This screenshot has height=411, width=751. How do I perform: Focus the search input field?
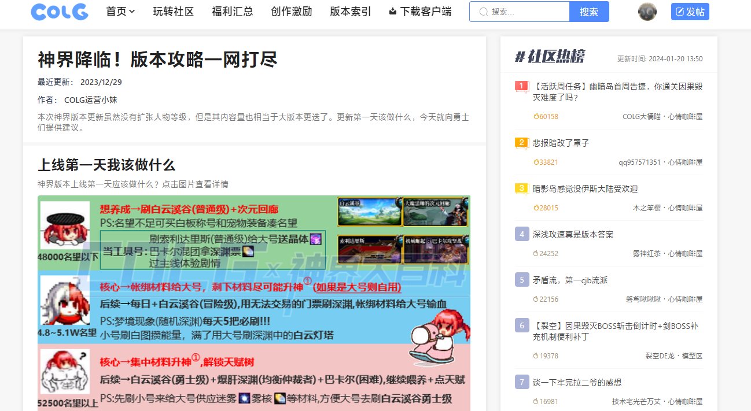[x=527, y=12]
